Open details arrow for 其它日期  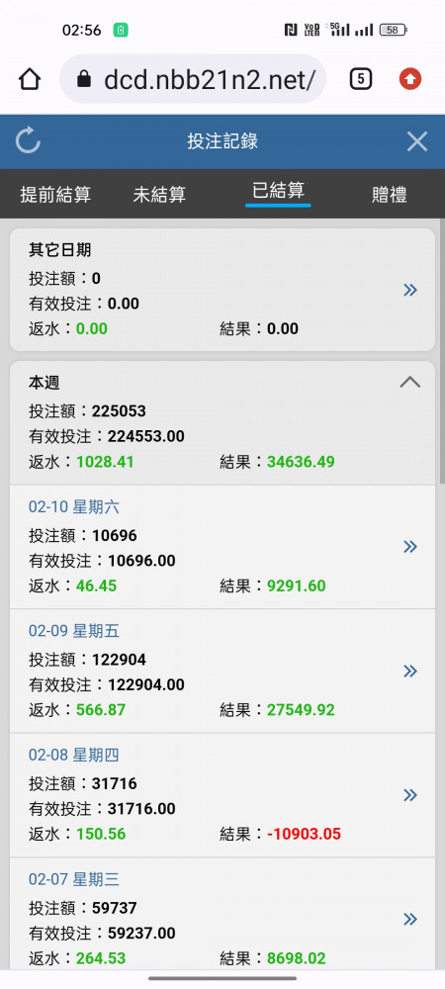tap(410, 290)
